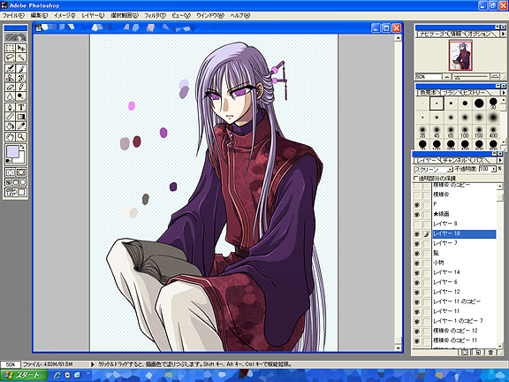Screen dimensions: 509x382
Task: Add layer mask in Layers panel
Action: point(465,352)
